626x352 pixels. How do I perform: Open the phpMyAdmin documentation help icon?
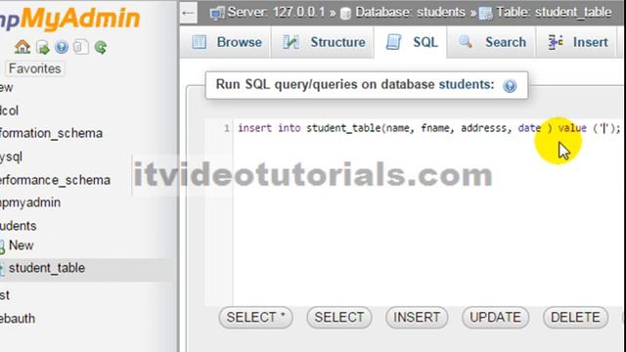tap(62, 48)
